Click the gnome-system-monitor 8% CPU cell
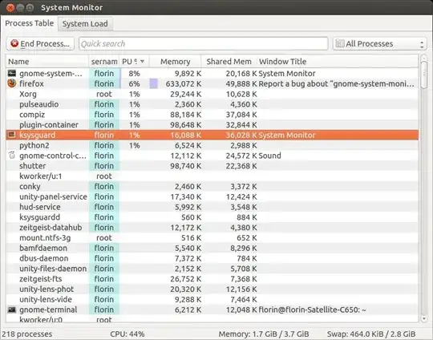 pyautogui.click(x=134, y=74)
